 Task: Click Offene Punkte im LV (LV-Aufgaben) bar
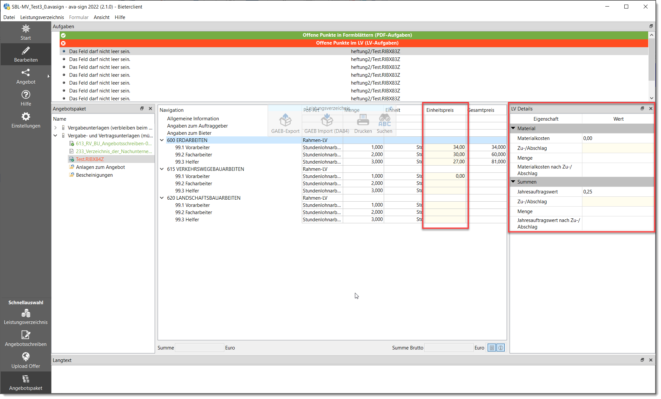(354, 43)
